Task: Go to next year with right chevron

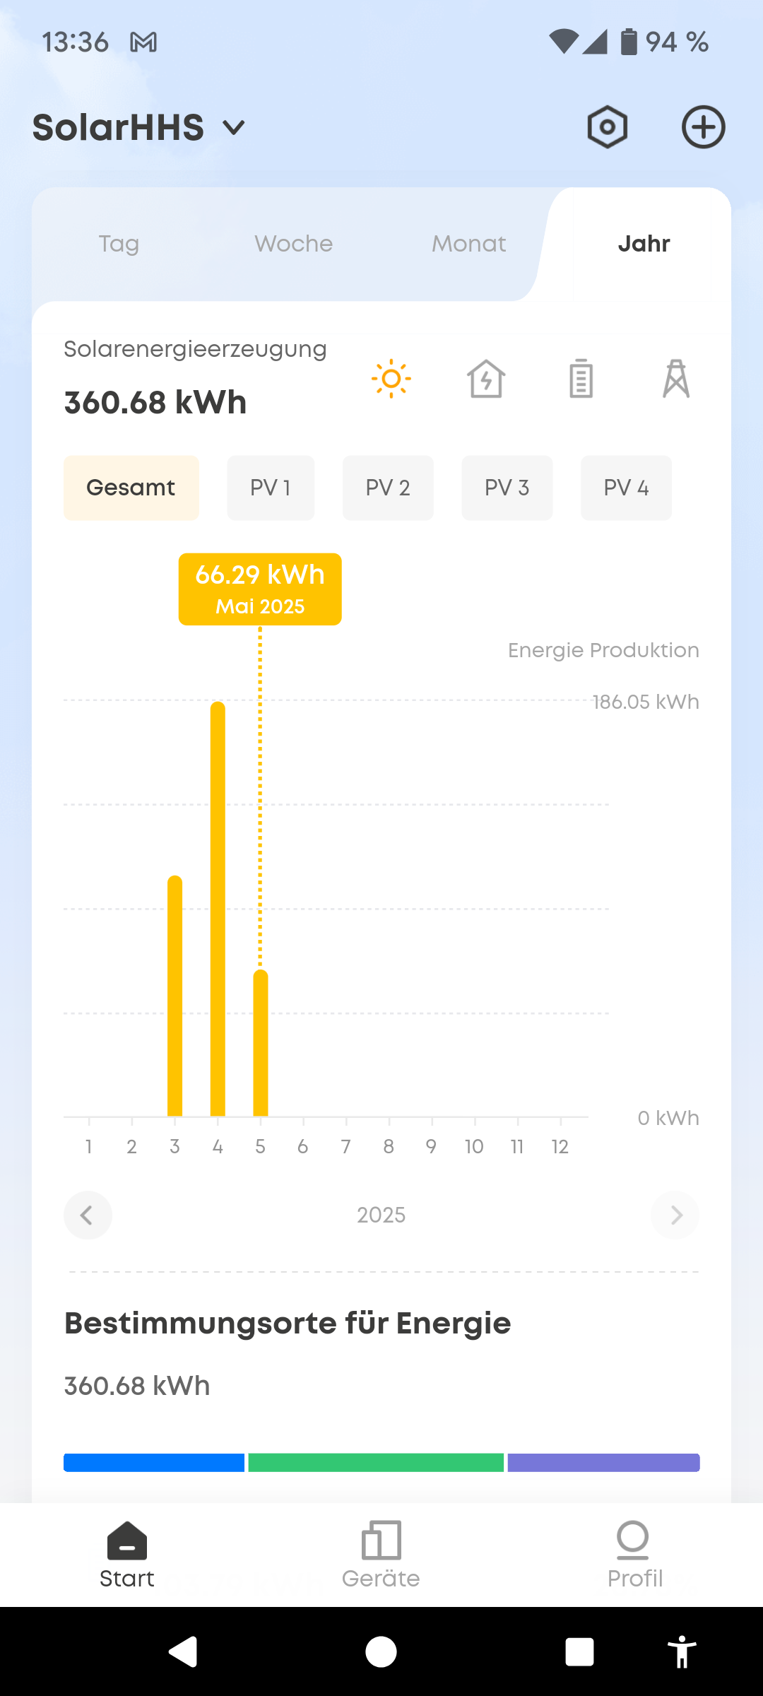Action: click(x=675, y=1215)
